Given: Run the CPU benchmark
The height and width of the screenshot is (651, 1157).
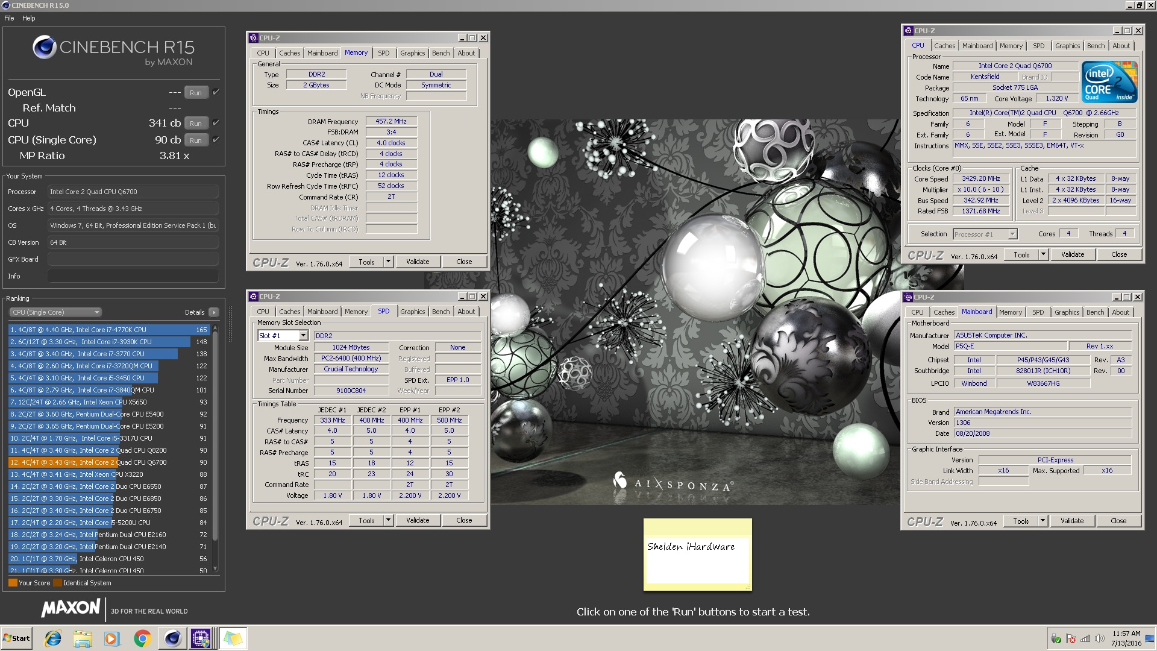Looking at the screenshot, I should point(196,123).
